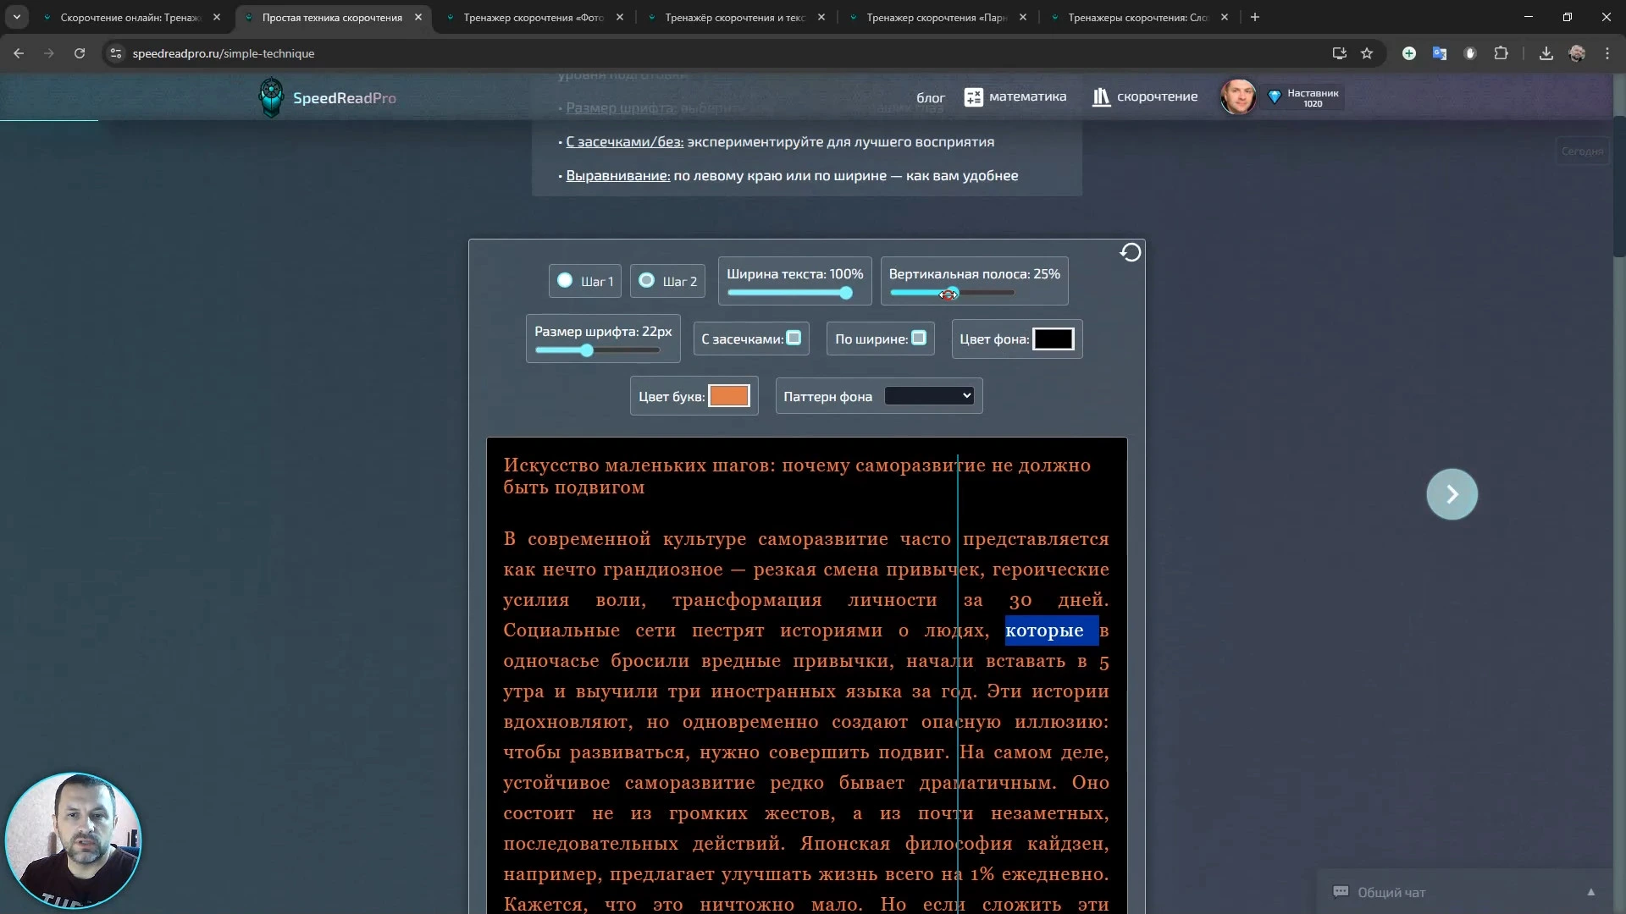Click the С засечками/без link
Image resolution: width=1626 pixels, height=914 pixels.
[624, 142]
